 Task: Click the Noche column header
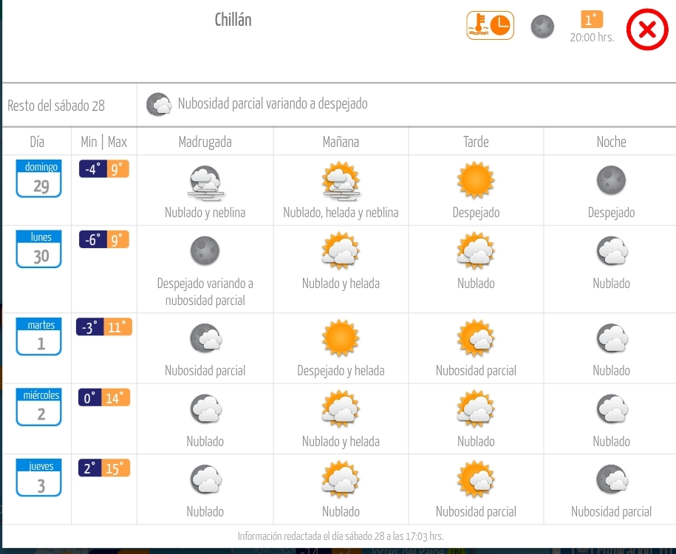point(611,142)
